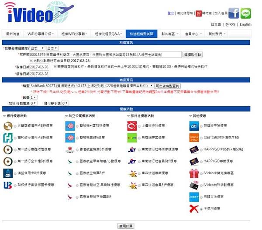Click the orange Special Offer icon
The image size is (262, 230).
click(194, 138)
